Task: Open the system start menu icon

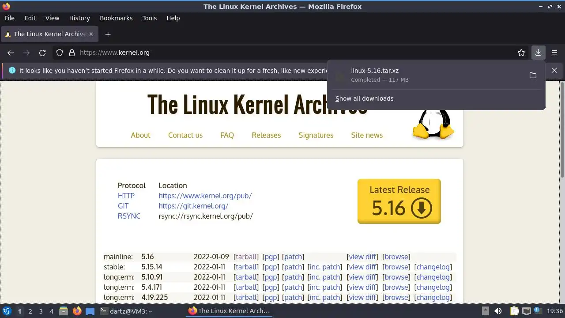Action: 7,311
